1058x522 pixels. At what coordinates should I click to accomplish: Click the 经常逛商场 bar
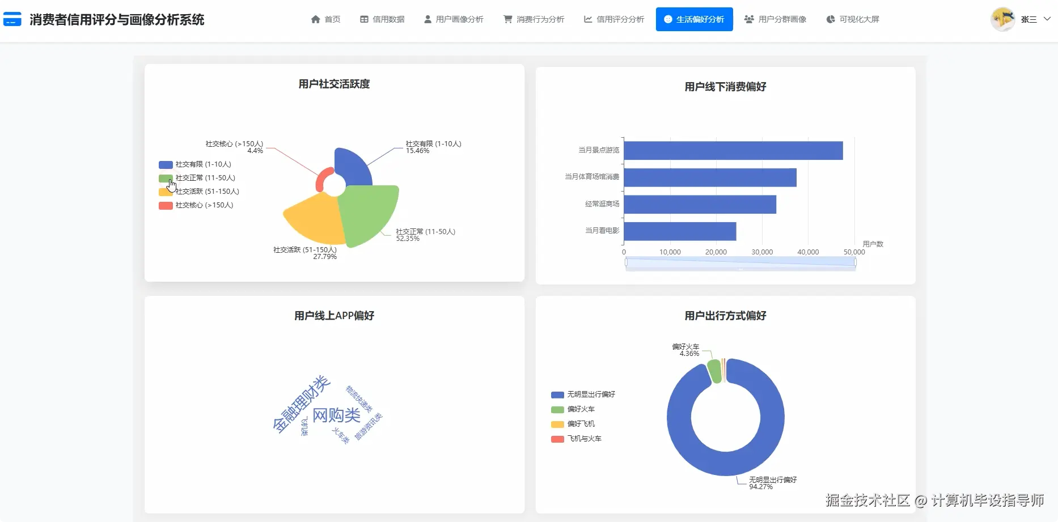pos(700,205)
